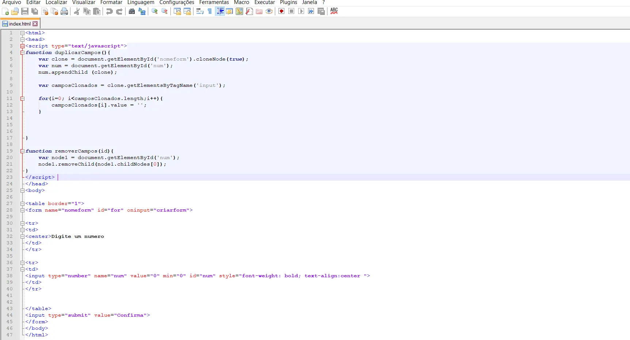Viewport: 630px width, 340px height.
Task: Start macro recording with red dot icon
Action: point(281,11)
